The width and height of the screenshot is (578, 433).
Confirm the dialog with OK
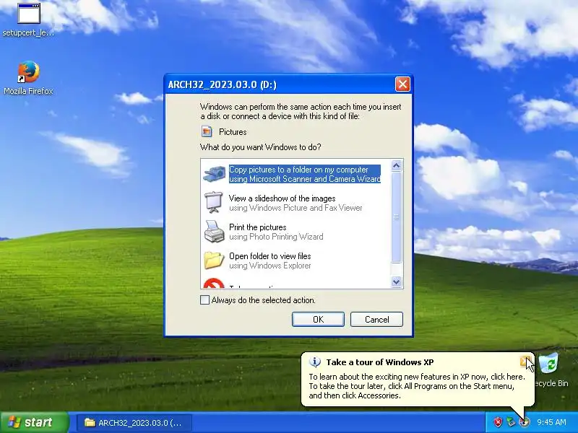click(318, 319)
